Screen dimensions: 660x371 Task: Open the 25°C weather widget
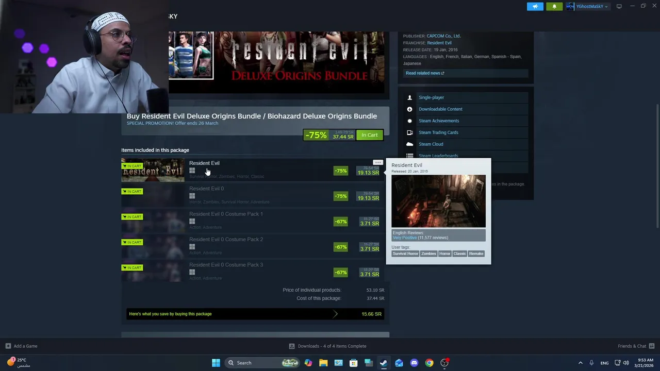18,363
